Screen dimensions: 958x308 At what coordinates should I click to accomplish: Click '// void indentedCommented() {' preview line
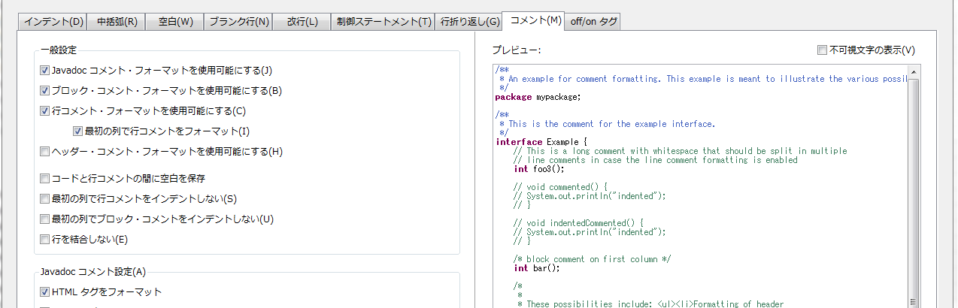click(x=578, y=223)
